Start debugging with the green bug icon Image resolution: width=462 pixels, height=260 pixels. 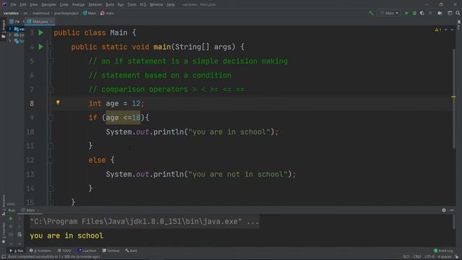414,13
